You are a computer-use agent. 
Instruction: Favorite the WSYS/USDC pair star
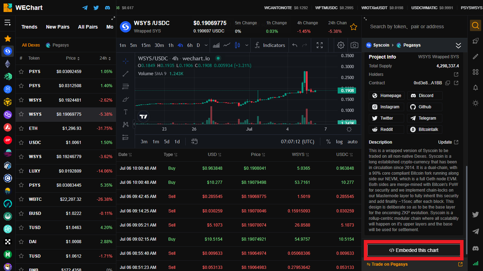tap(353, 27)
